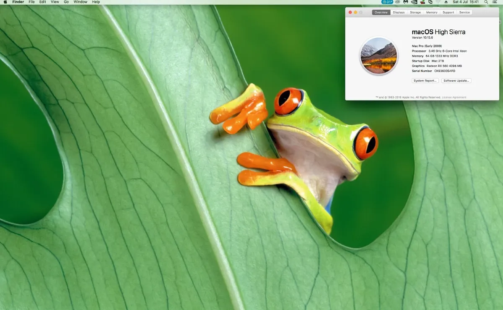
Task: Open the File menu
Action: (x=31, y=2)
